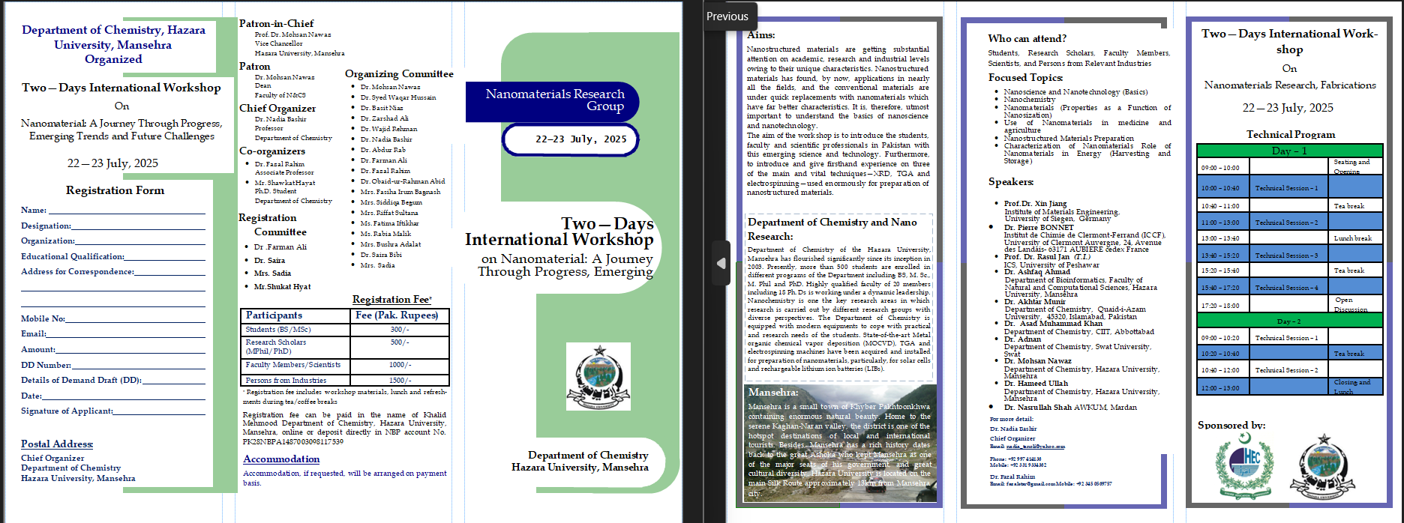
Task: Select the 'Registration Form' heading
Action: [x=115, y=190]
